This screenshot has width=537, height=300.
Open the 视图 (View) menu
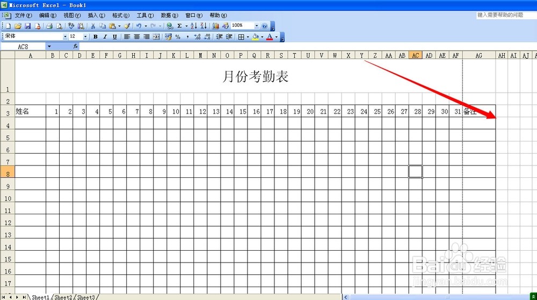pyautogui.click(x=72, y=16)
